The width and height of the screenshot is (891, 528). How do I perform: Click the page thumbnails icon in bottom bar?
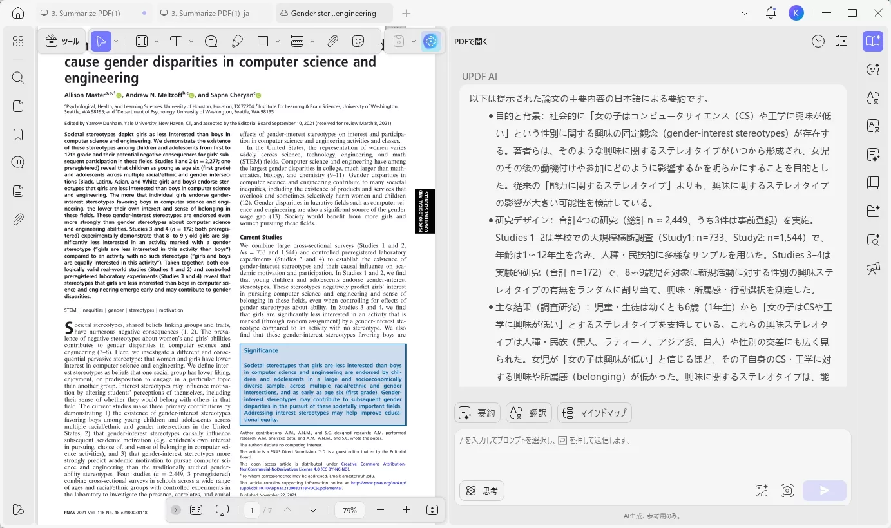(196, 509)
